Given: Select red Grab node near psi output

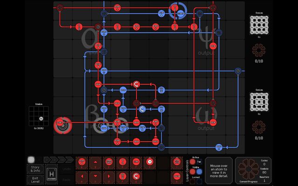Looking at the screenshot, I should (x=213, y=46).
